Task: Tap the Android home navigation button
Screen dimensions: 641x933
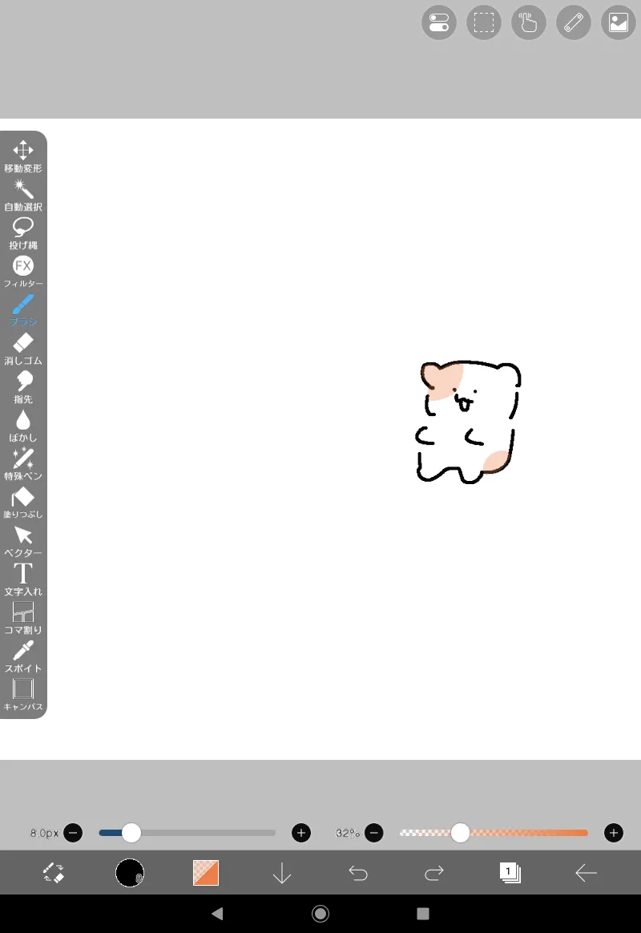Action: click(320, 914)
